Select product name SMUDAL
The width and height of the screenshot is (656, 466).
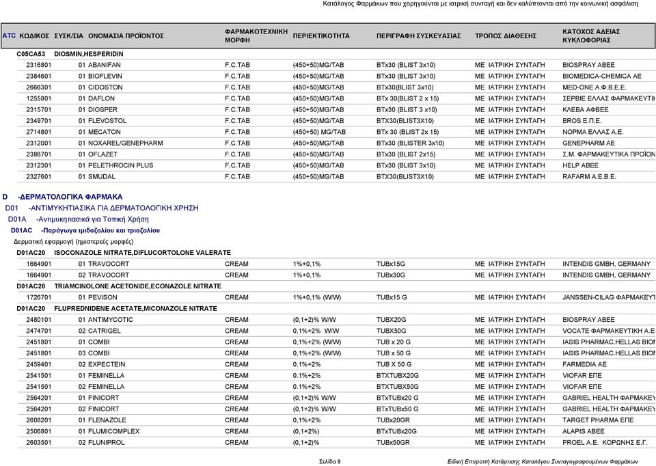pos(102,176)
